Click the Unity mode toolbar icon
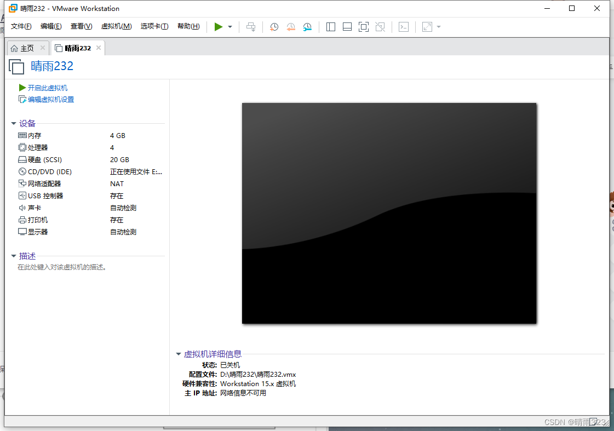614x431 pixels. click(x=380, y=27)
